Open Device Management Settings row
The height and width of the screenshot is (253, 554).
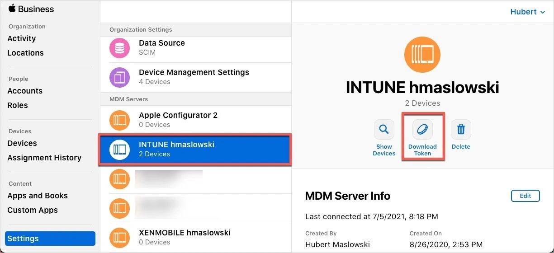(195, 77)
